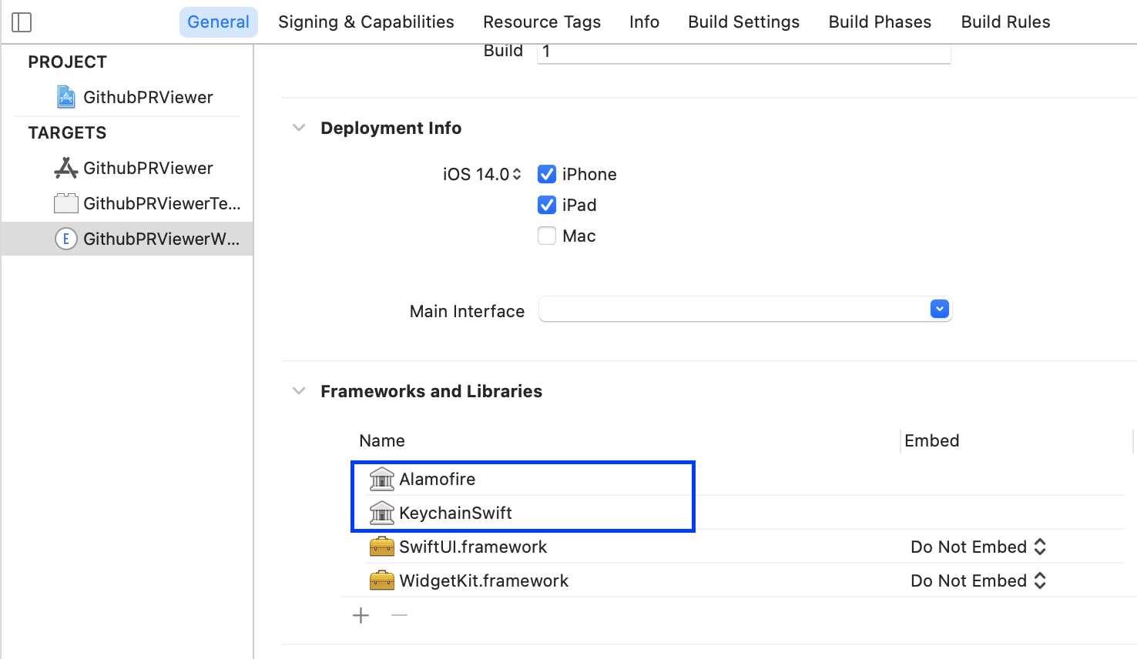Click the WidgetKit.framework toolbox icon

click(x=382, y=580)
